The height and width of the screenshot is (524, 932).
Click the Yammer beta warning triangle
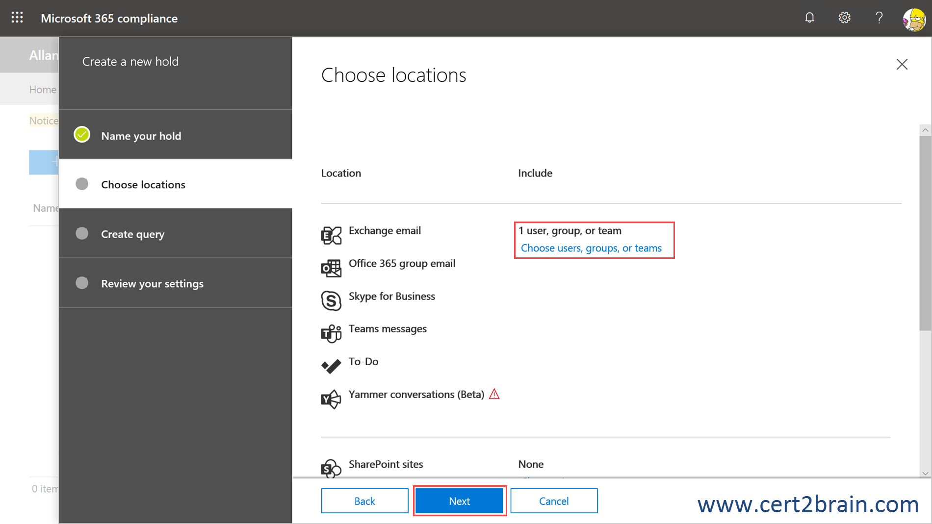tap(494, 394)
